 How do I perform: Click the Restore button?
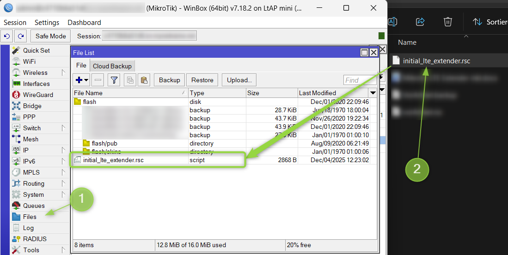click(x=202, y=80)
